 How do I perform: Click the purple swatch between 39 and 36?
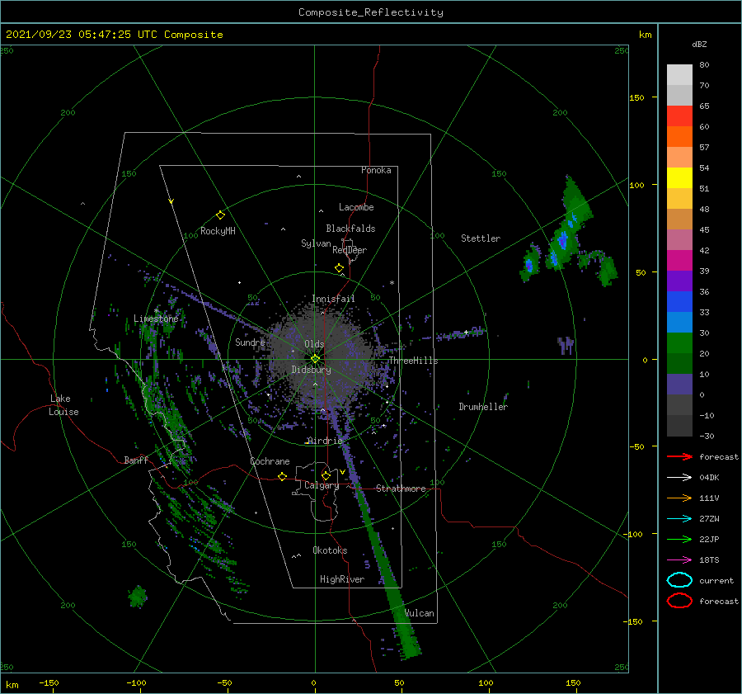(x=679, y=281)
